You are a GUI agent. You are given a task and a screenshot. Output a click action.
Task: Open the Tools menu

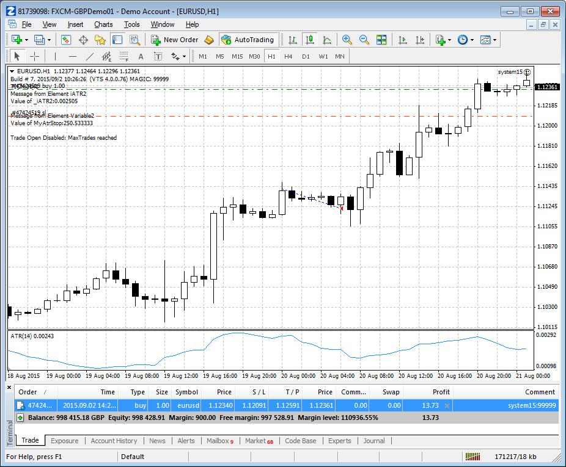132,24
